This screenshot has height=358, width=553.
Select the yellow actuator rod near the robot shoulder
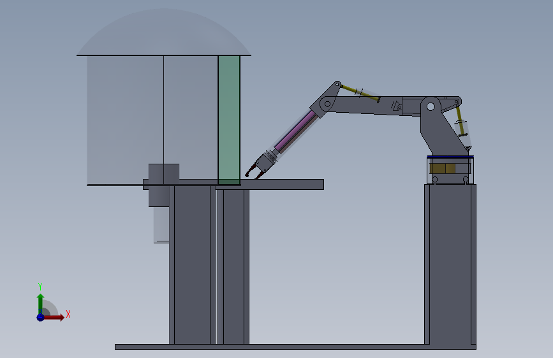461,121
